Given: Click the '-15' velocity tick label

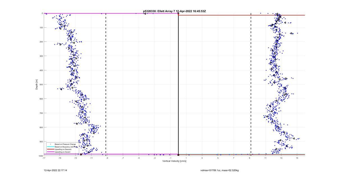Looking at the screenshot, I should [60, 158].
